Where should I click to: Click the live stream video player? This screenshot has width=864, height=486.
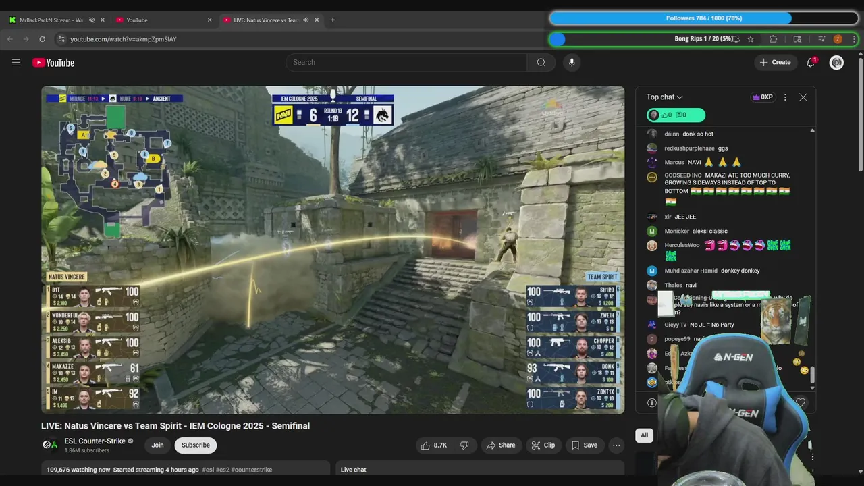tap(333, 250)
